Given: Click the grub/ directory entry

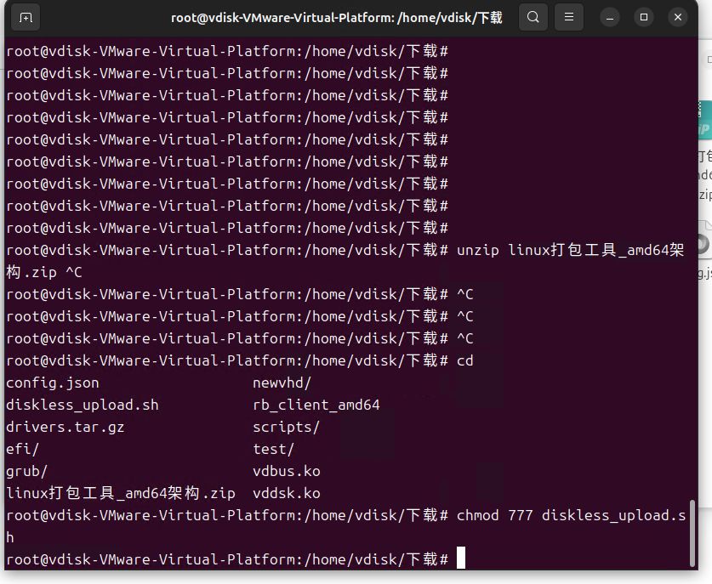Looking at the screenshot, I should (27, 471).
